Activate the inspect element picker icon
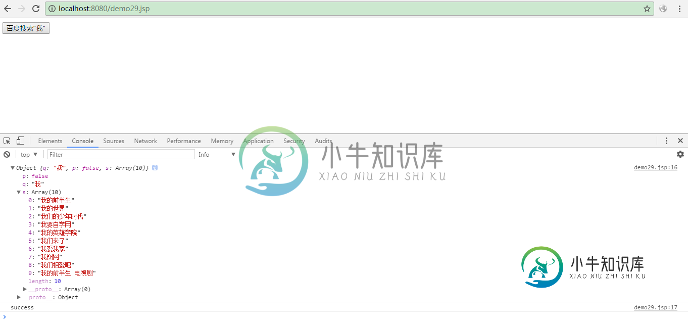The width and height of the screenshot is (688, 322). tap(7, 141)
